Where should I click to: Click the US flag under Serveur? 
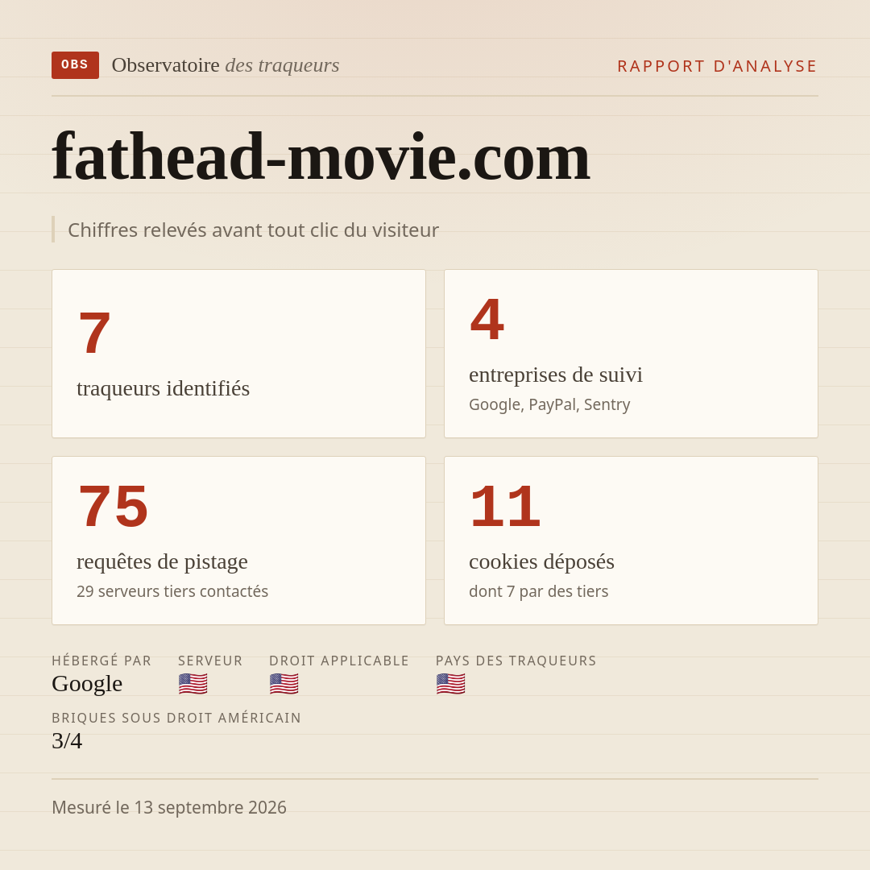pos(193,684)
